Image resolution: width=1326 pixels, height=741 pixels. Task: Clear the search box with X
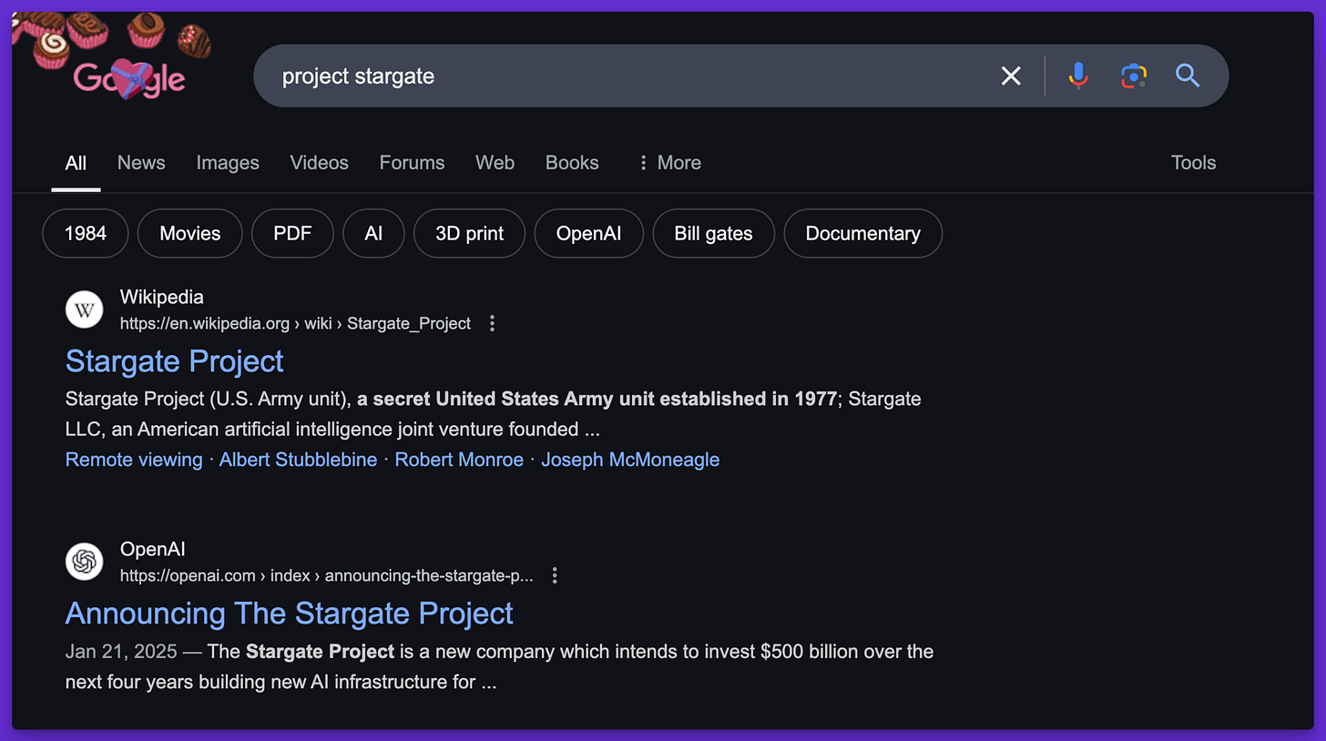[1011, 76]
